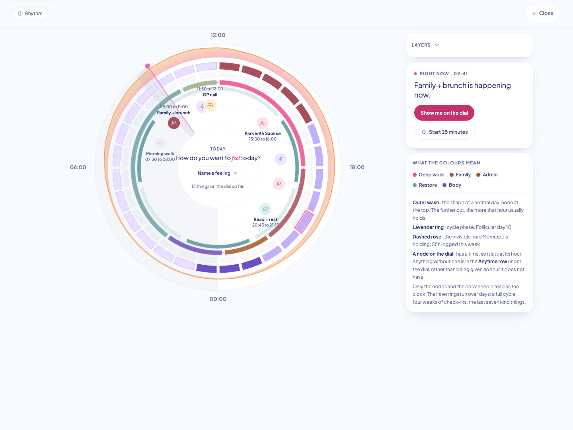Close the dial view

point(542,14)
